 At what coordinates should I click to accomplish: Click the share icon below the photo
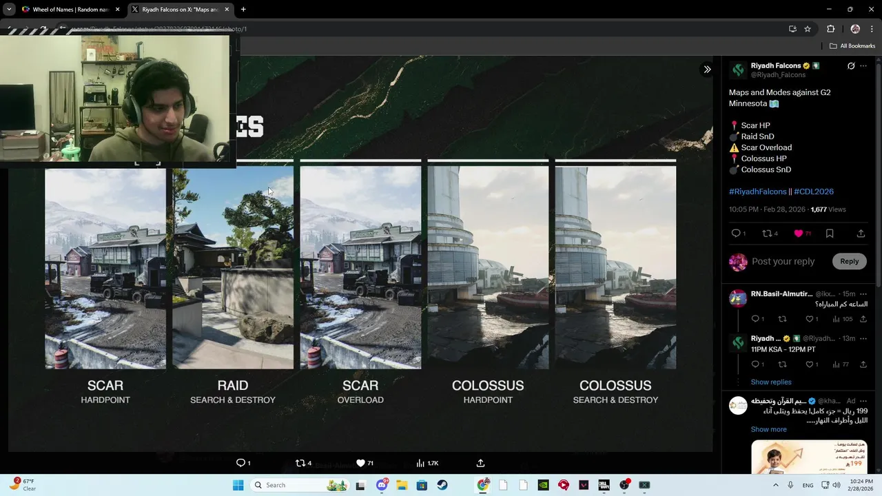[x=480, y=463]
